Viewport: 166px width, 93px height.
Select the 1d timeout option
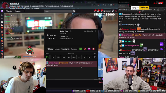[84, 57]
